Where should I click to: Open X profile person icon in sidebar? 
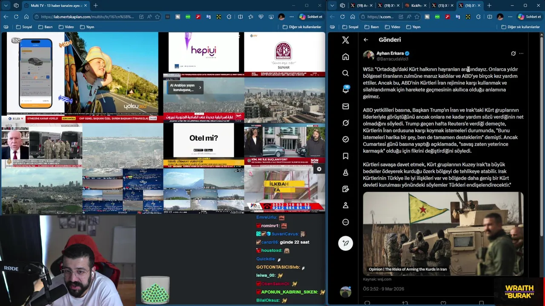(x=345, y=205)
